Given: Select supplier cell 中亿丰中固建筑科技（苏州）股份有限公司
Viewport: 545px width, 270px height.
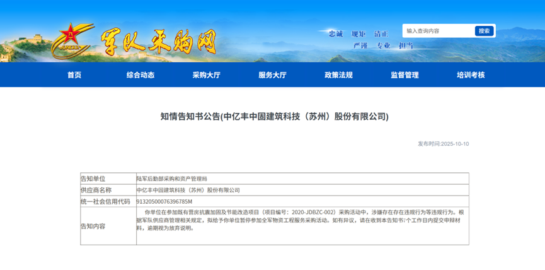Looking at the screenshot, I should click(188, 191).
